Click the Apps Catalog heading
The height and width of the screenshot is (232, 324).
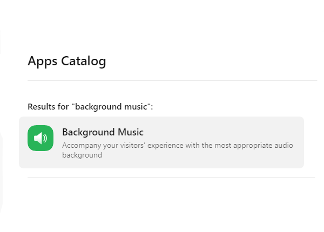tap(67, 62)
